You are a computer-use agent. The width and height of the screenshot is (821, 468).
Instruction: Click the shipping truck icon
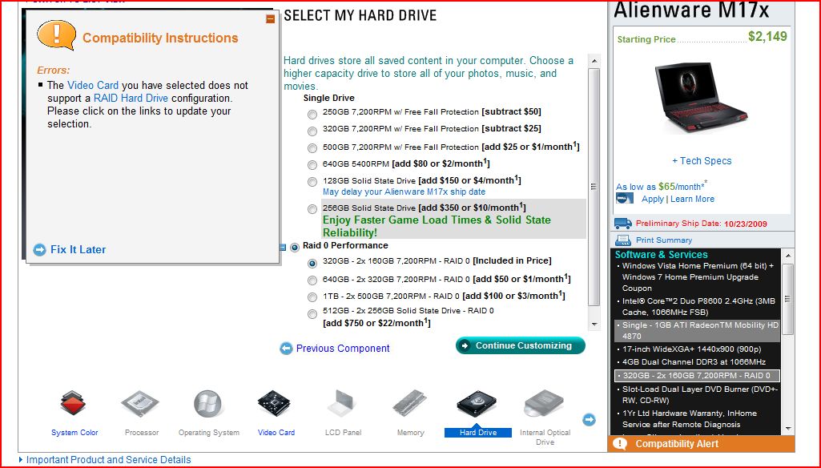coord(622,224)
